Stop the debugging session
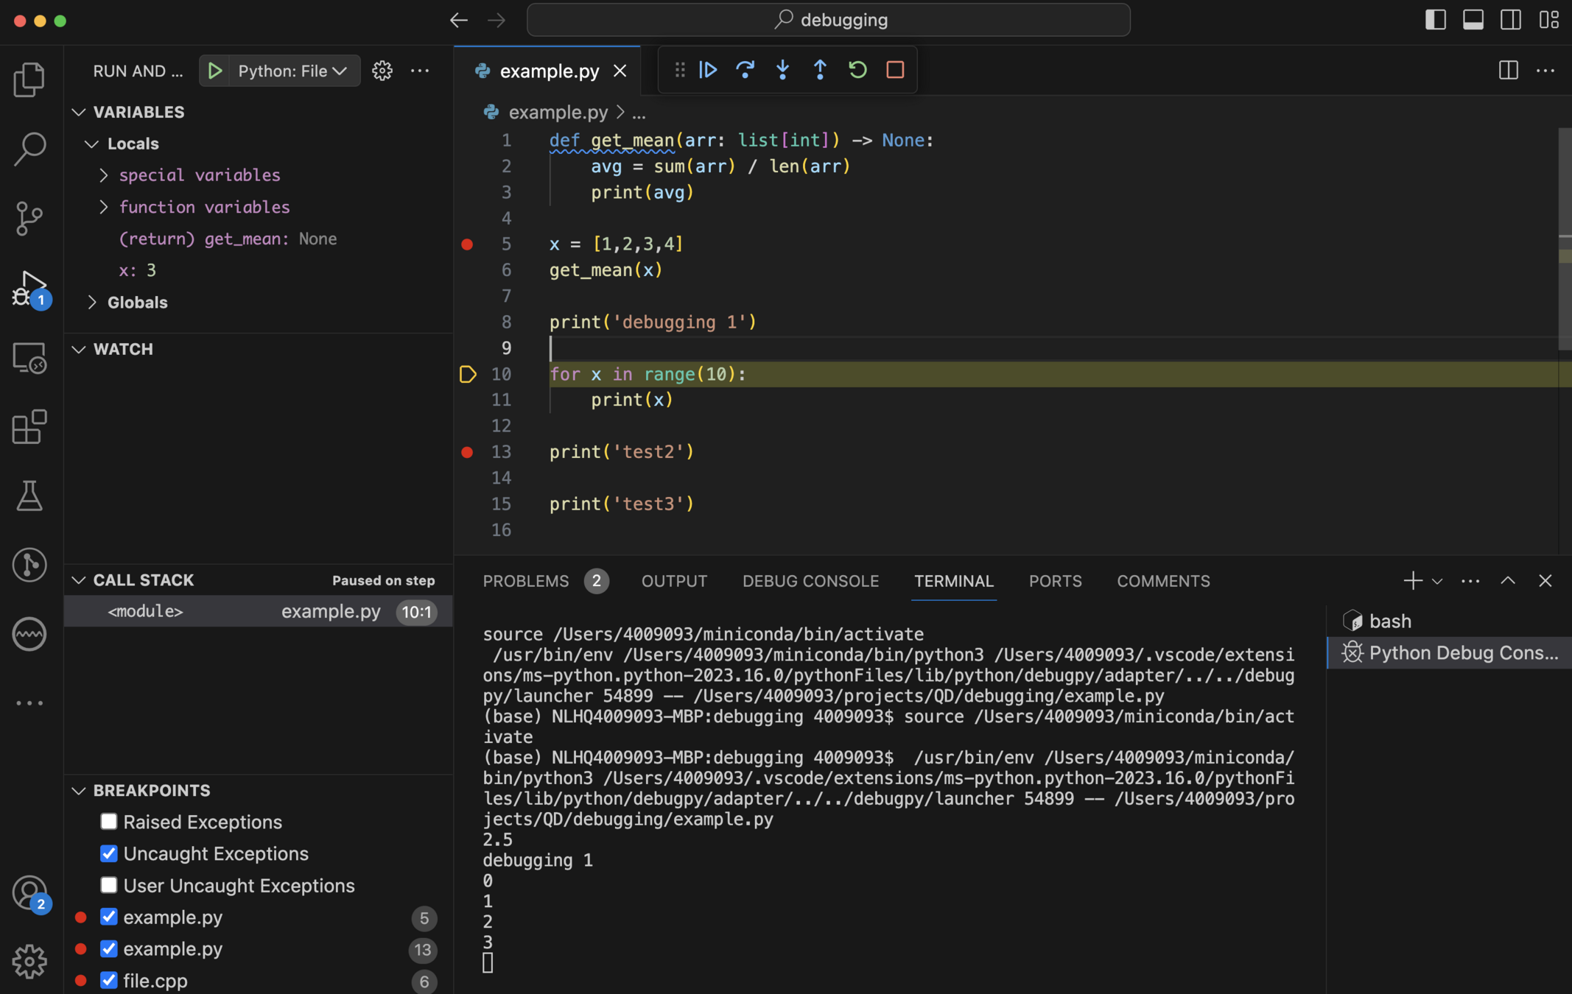The image size is (1572, 994). 895,70
